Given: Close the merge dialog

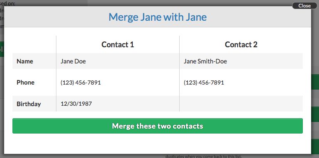Looking at the screenshot, I should [x=304, y=6].
